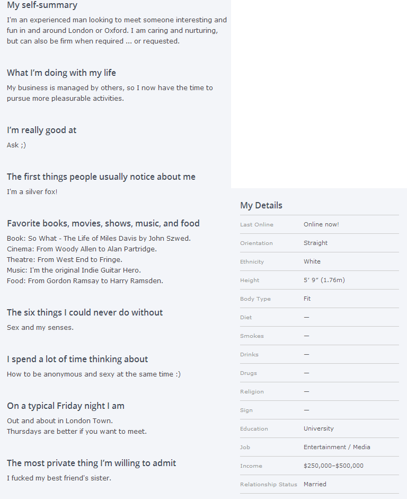The image size is (407, 499).
Task: Click the "Favorite books, movies, shows" heading
Action: [103, 224]
